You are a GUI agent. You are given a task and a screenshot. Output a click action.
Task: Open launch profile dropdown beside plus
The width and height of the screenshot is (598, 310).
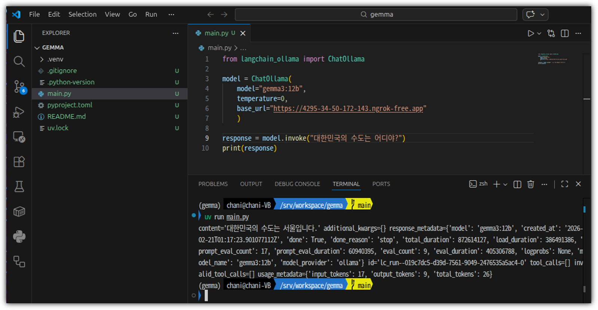(x=505, y=184)
